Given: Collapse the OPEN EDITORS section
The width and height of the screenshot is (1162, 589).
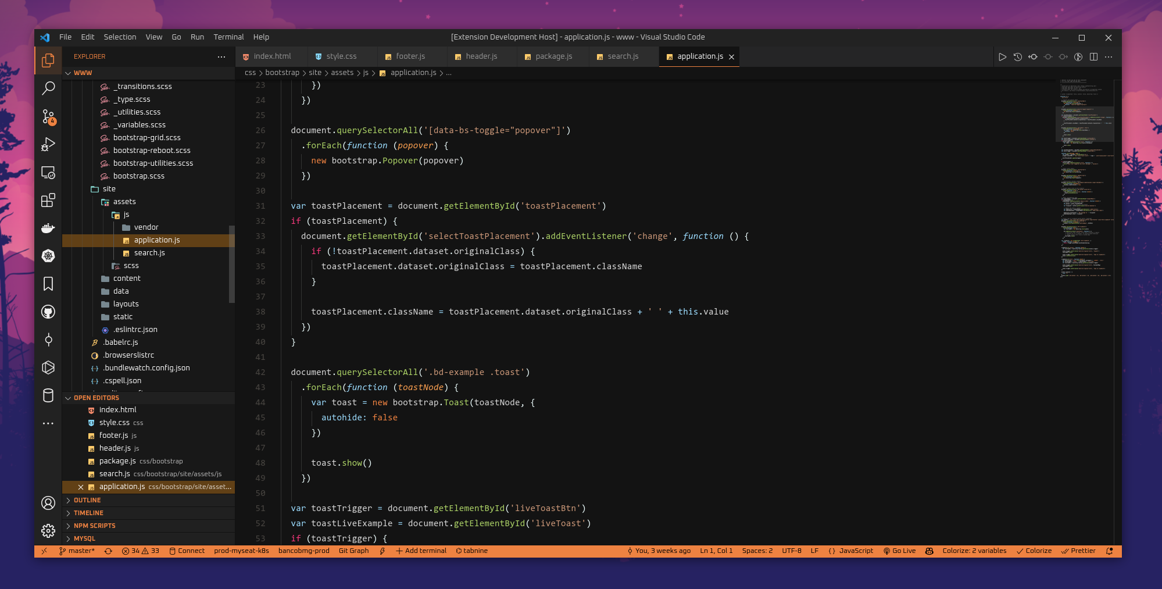Looking at the screenshot, I should (96, 398).
